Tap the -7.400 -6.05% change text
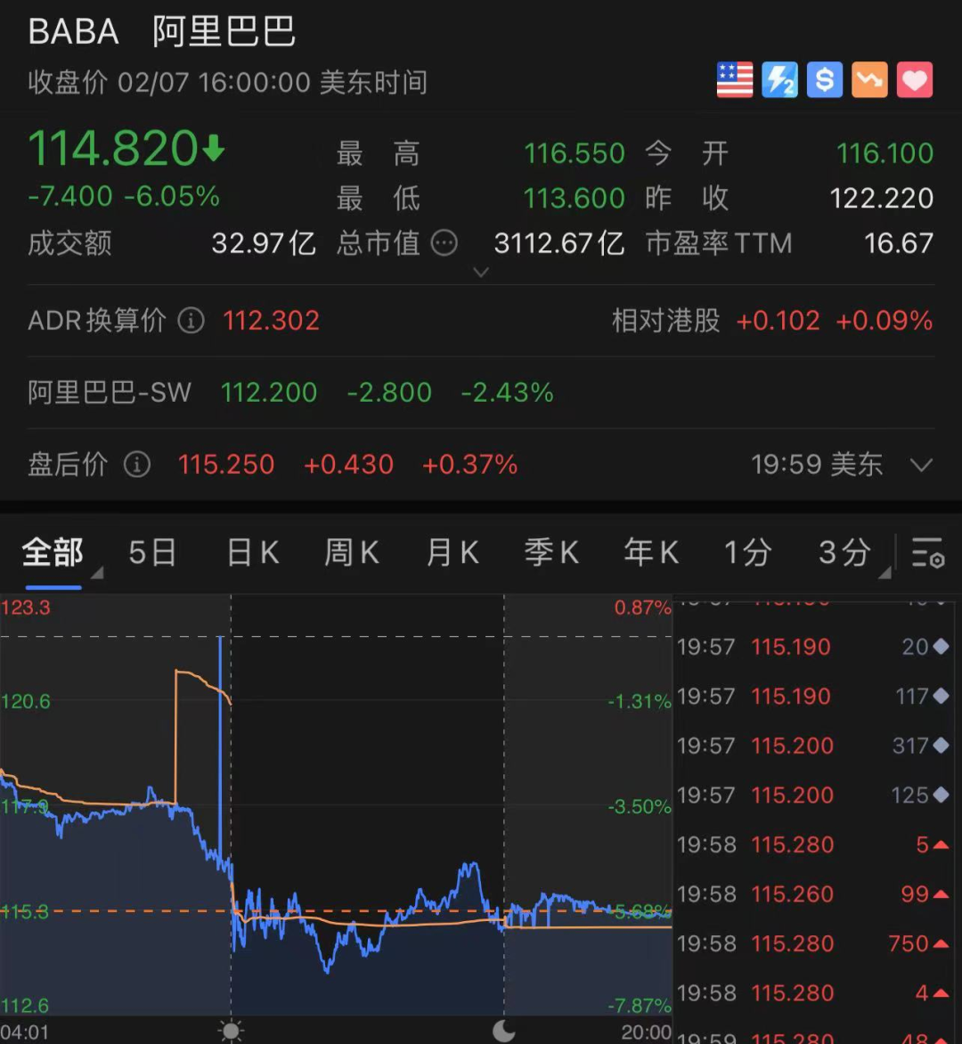The image size is (962, 1044). pyautogui.click(x=124, y=196)
